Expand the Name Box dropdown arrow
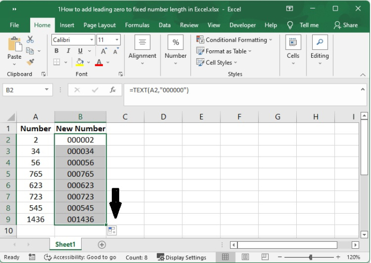This screenshot has height=263, width=371. (x=47, y=90)
